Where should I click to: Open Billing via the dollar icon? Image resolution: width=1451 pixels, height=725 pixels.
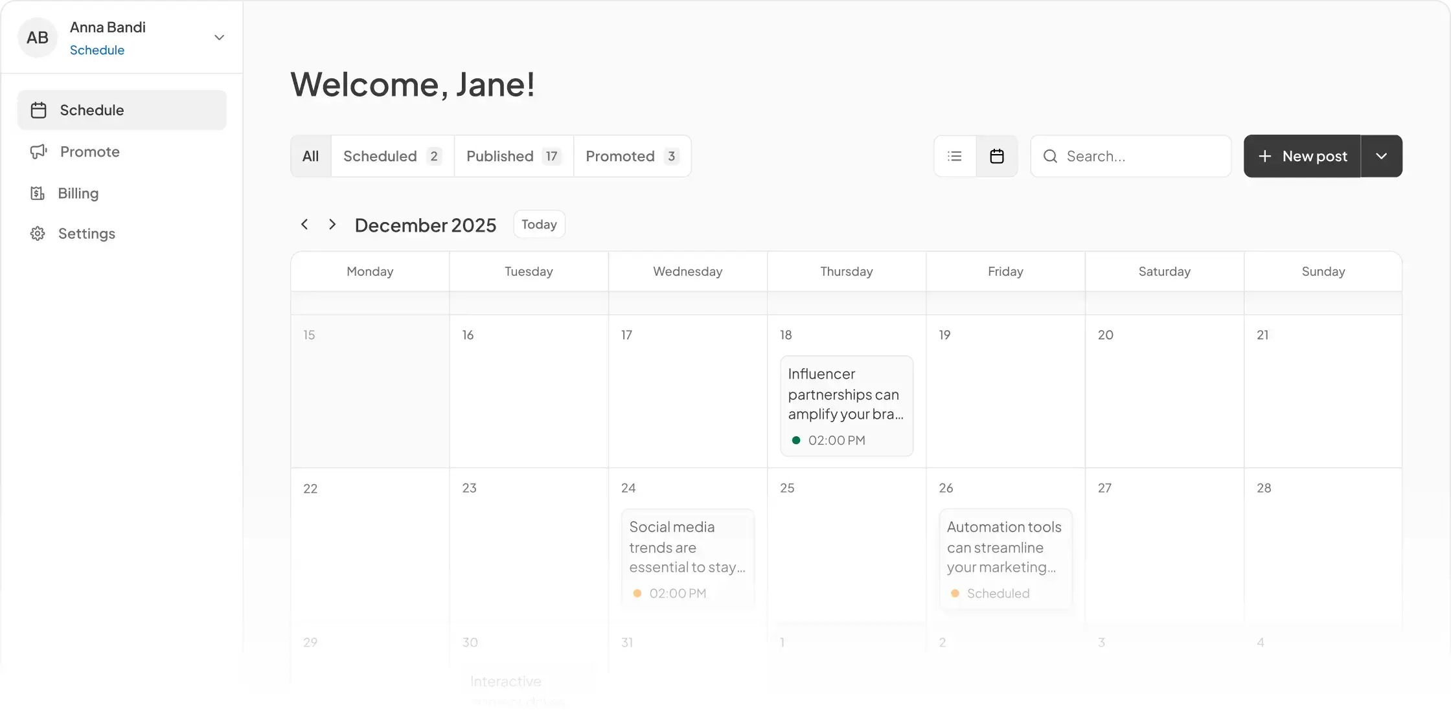click(38, 193)
